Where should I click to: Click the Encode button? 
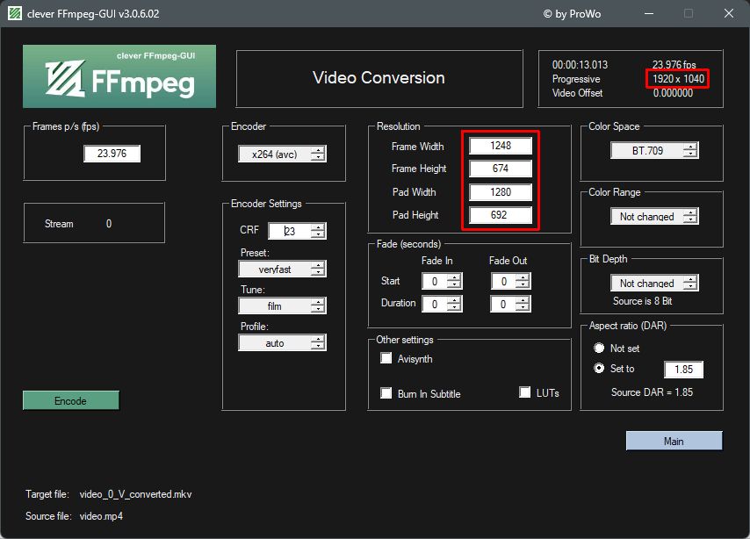tap(71, 400)
